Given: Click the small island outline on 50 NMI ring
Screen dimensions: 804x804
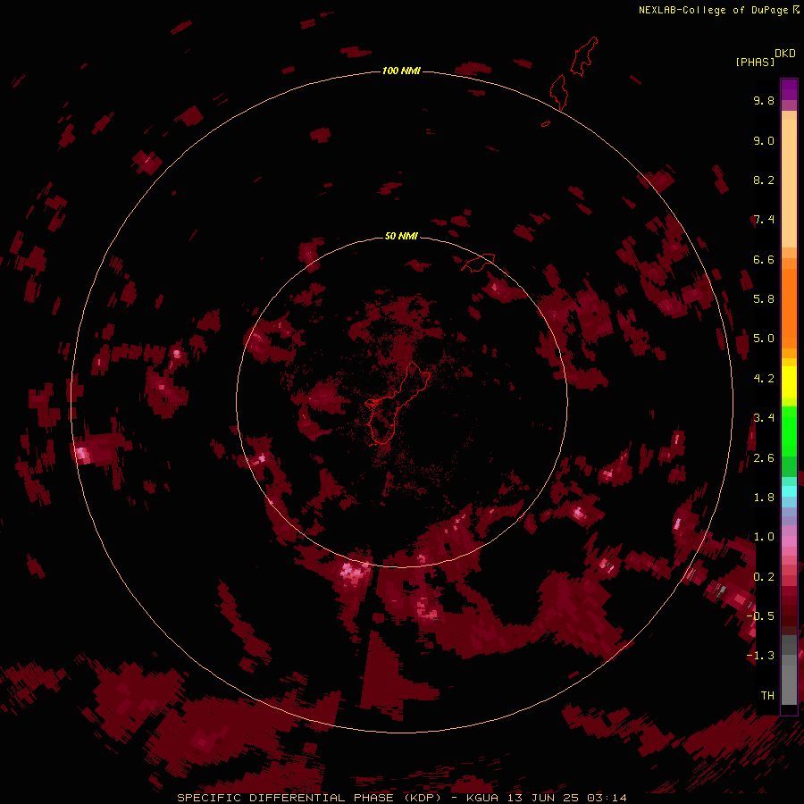Looking at the screenshot, I should (x=478, y=263).
